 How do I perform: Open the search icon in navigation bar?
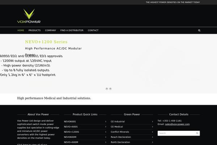tap(199, 30)
